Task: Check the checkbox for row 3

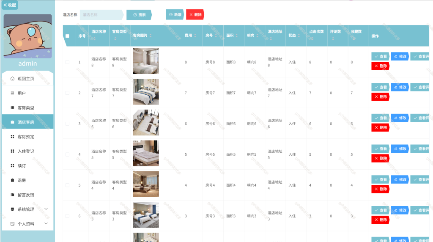Action: point(67,124)
